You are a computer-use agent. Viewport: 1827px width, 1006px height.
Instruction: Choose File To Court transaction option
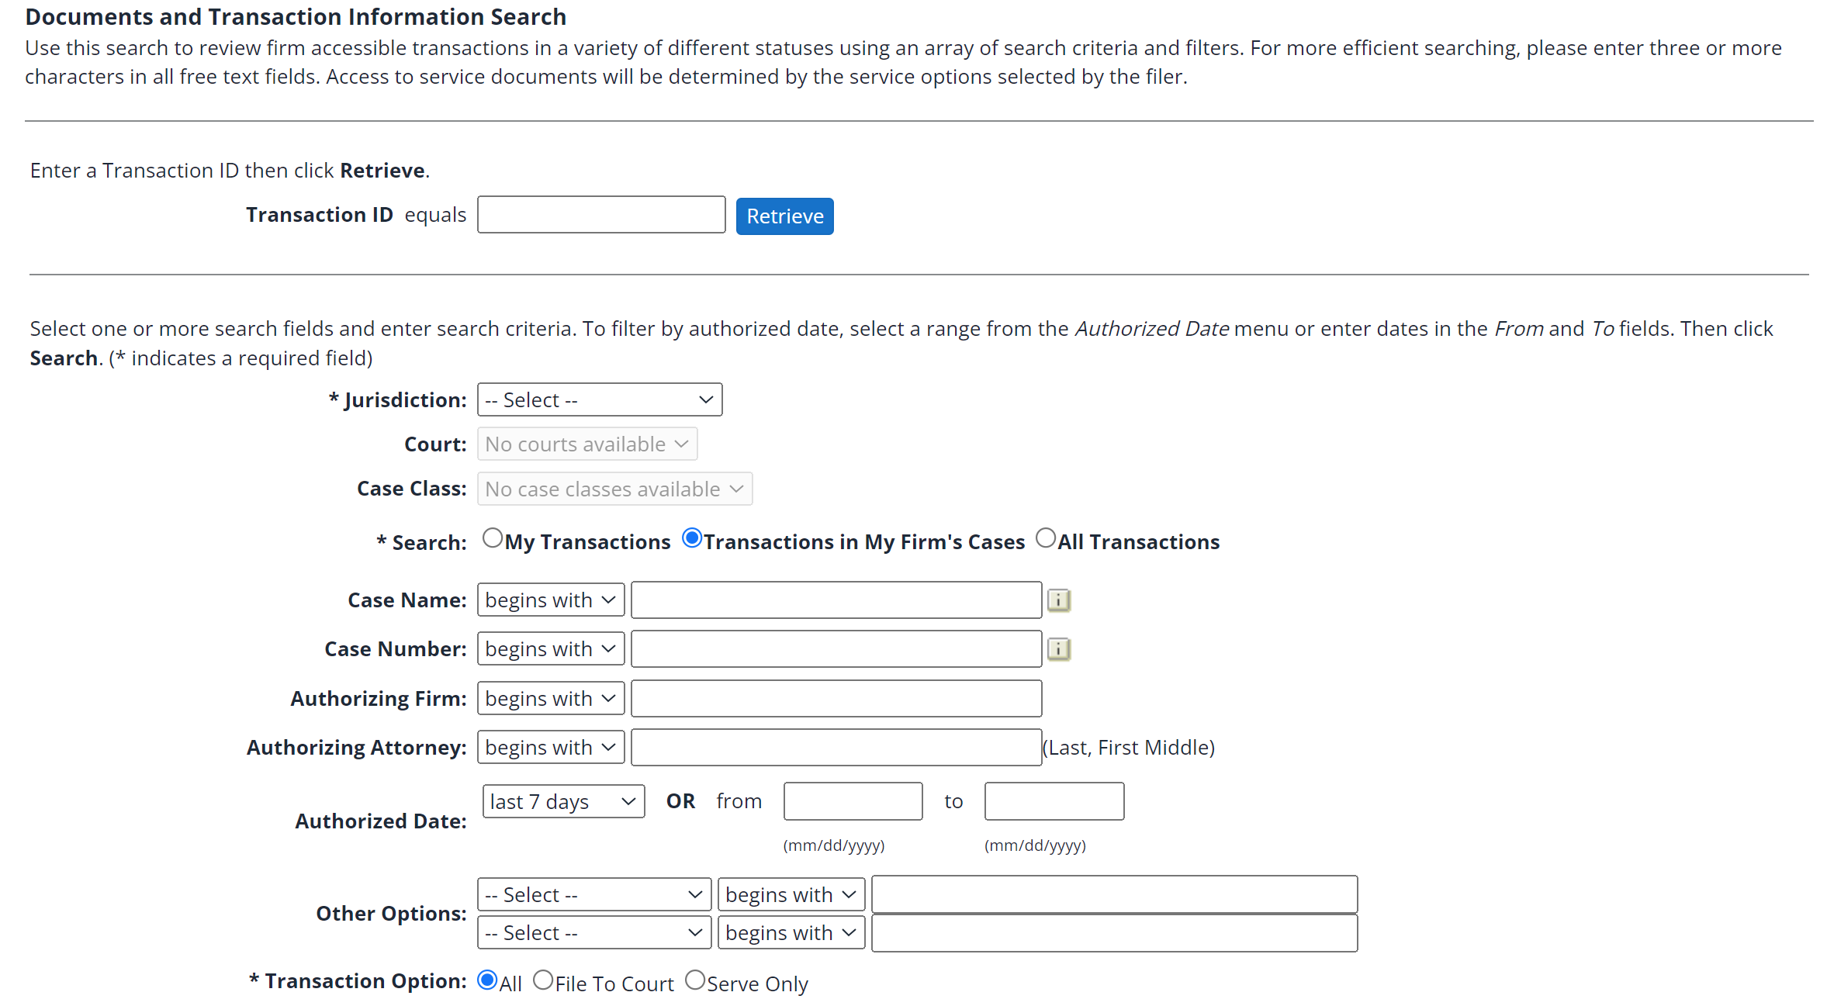543,980
